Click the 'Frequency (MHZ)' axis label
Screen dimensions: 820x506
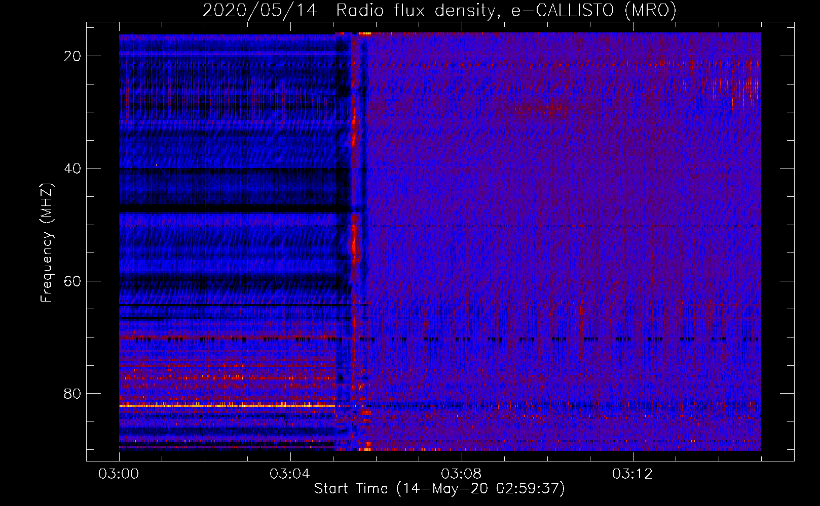click(47, 243)
